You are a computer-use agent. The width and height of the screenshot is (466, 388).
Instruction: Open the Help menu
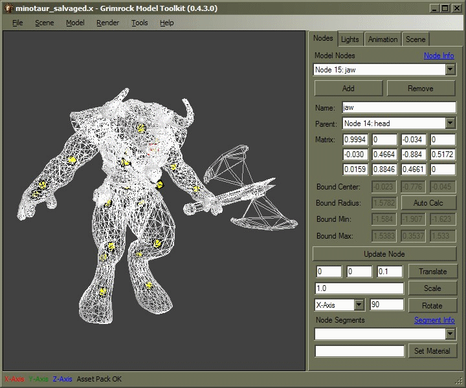(167, 23)
